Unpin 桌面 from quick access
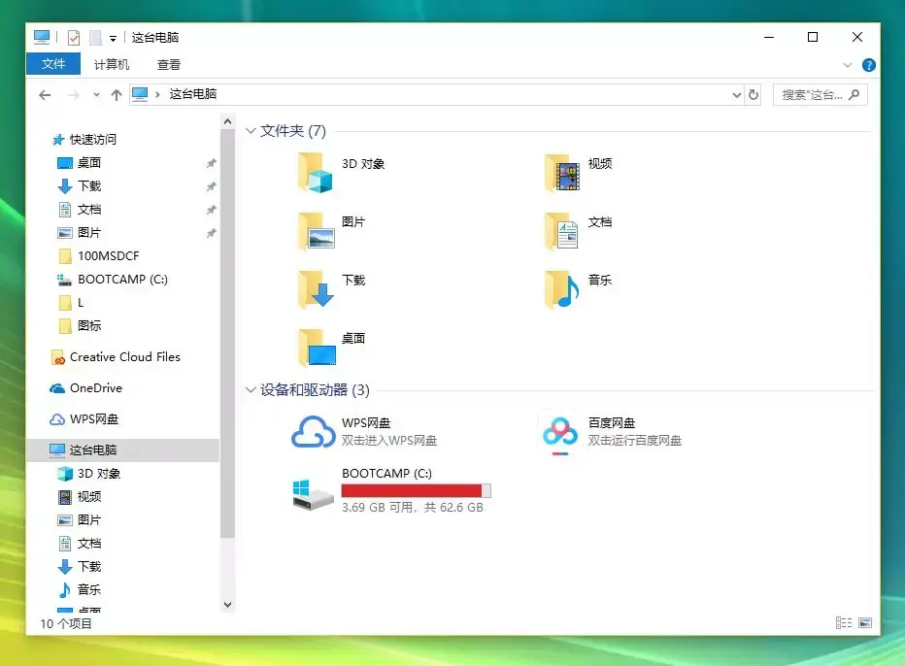905x666 pixels. (211, 163)
